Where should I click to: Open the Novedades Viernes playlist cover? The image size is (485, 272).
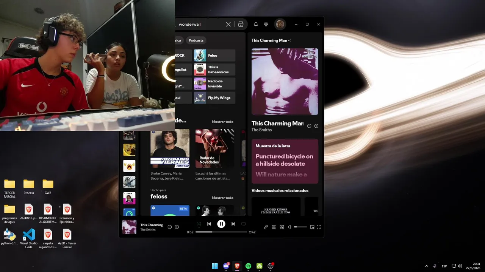click(x=170, y=148)
